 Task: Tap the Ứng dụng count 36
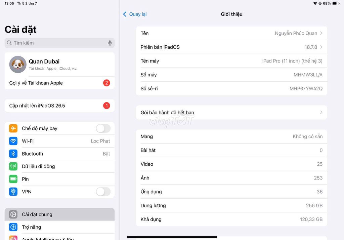pyautogui.click(x=320, y=192)
